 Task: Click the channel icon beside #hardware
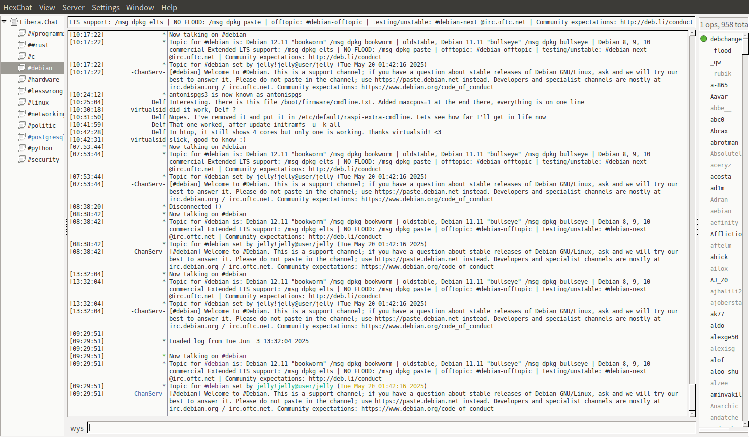(x=22, y=79)
